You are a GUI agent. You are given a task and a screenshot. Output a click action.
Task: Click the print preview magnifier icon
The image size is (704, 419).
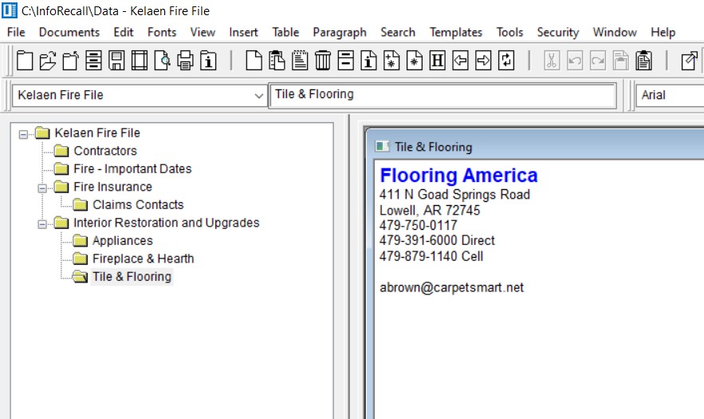(162, 60)
